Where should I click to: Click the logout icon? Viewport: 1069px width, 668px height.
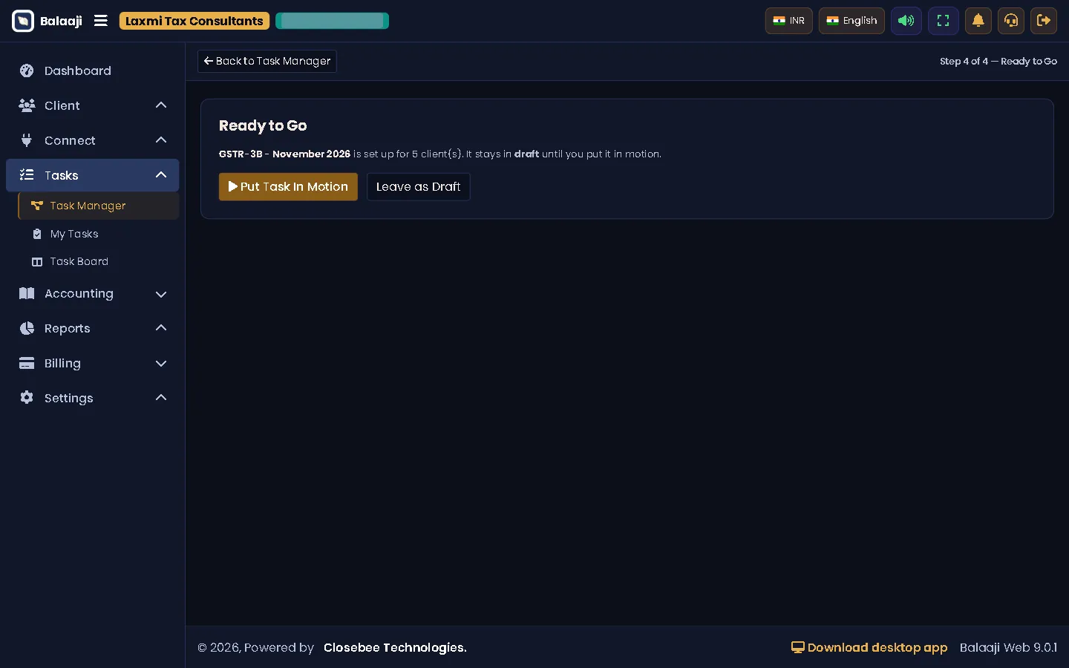click(1044, 21)
